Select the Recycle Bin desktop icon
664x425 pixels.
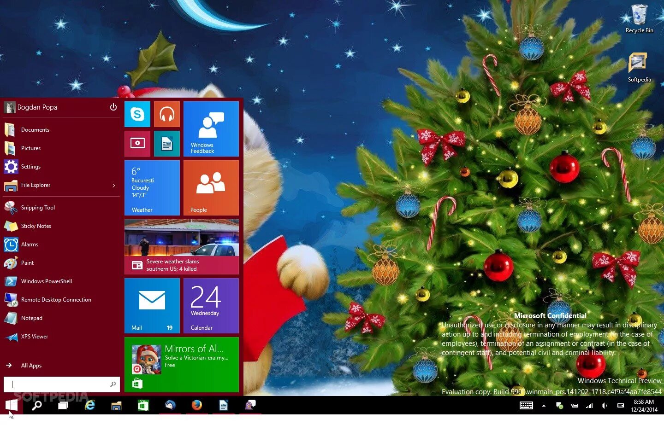639,18
